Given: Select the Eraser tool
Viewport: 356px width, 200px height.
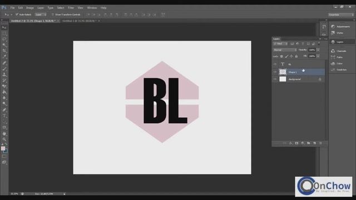Looking at the screenshot, I should (4, 87).
